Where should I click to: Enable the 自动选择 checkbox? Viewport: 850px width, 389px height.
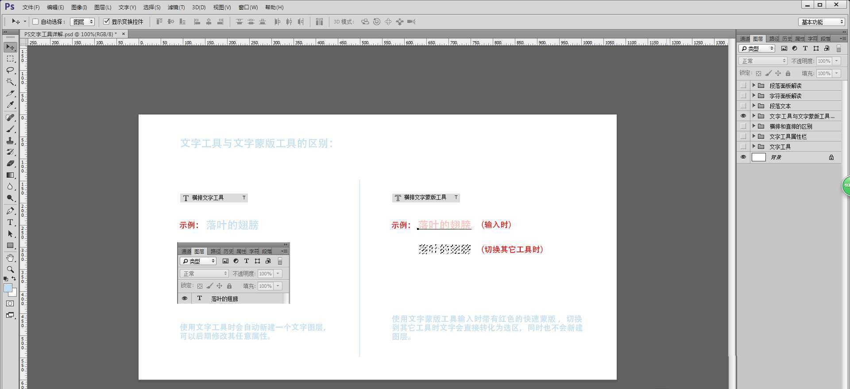[x=36, y=22]
